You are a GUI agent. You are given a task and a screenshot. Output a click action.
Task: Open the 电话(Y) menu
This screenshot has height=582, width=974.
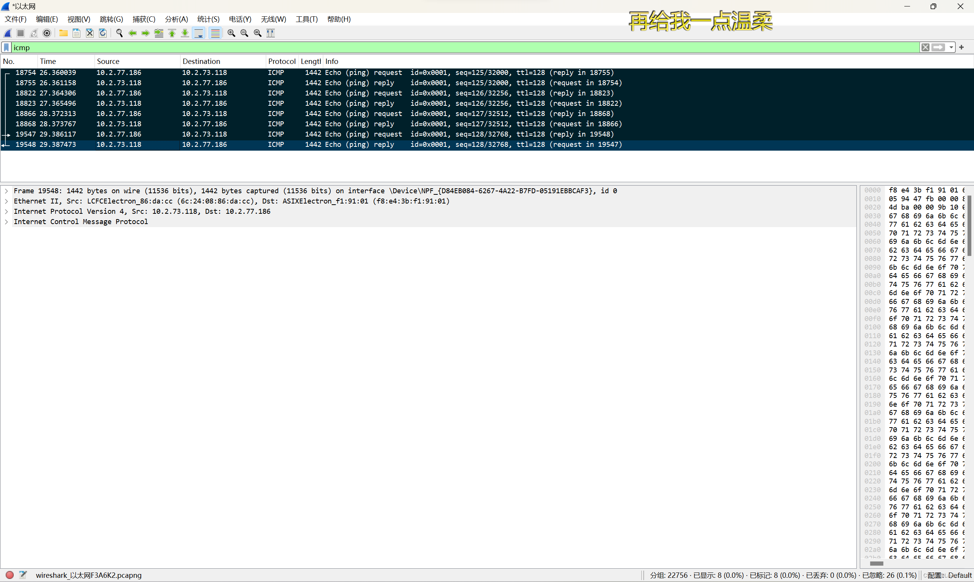(240, 19)
